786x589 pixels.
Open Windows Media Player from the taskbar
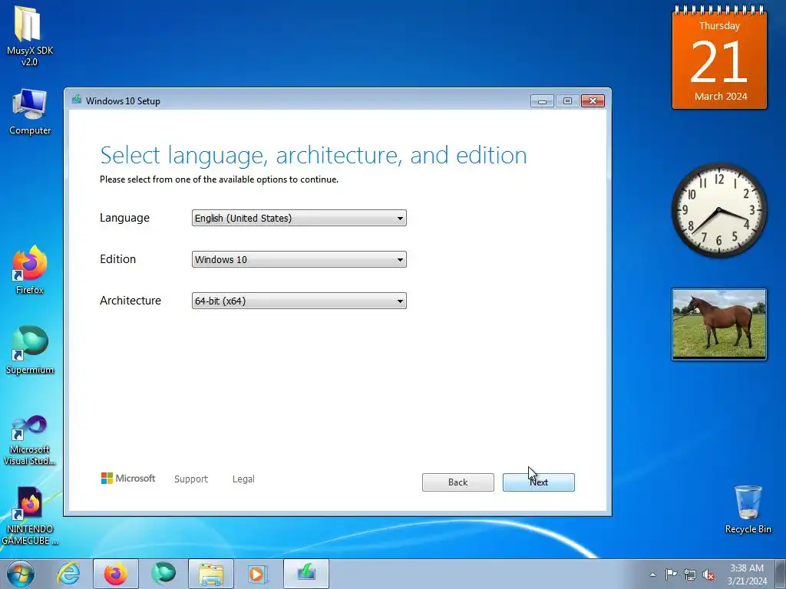pyautogui.click(x=258, y=574)
